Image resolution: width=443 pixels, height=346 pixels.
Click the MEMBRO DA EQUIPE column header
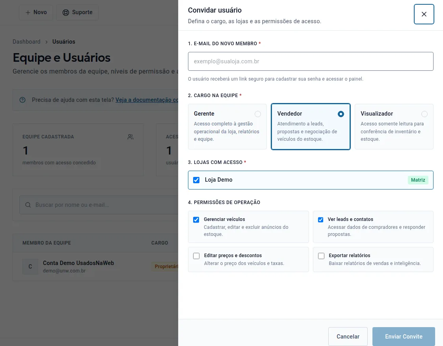pos(47,243)
